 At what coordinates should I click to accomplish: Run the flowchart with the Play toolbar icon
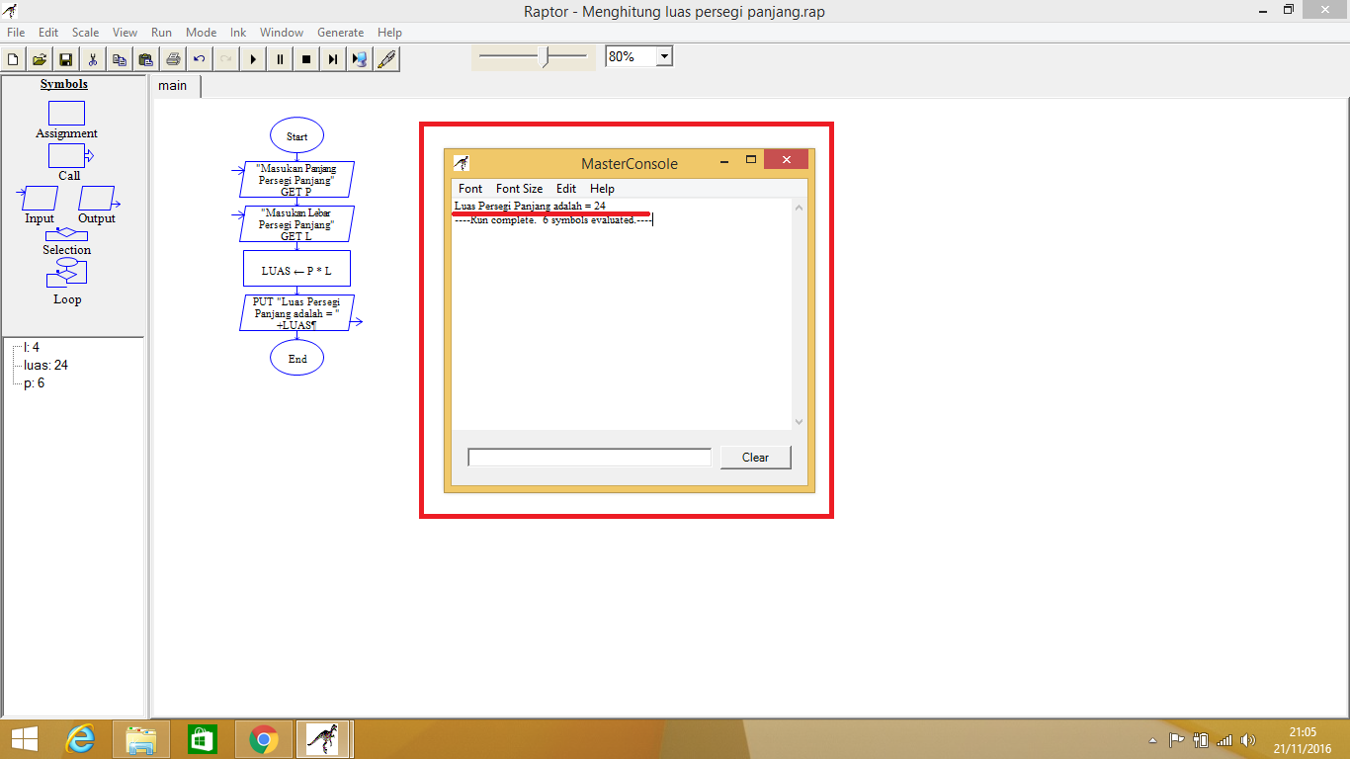253,58
